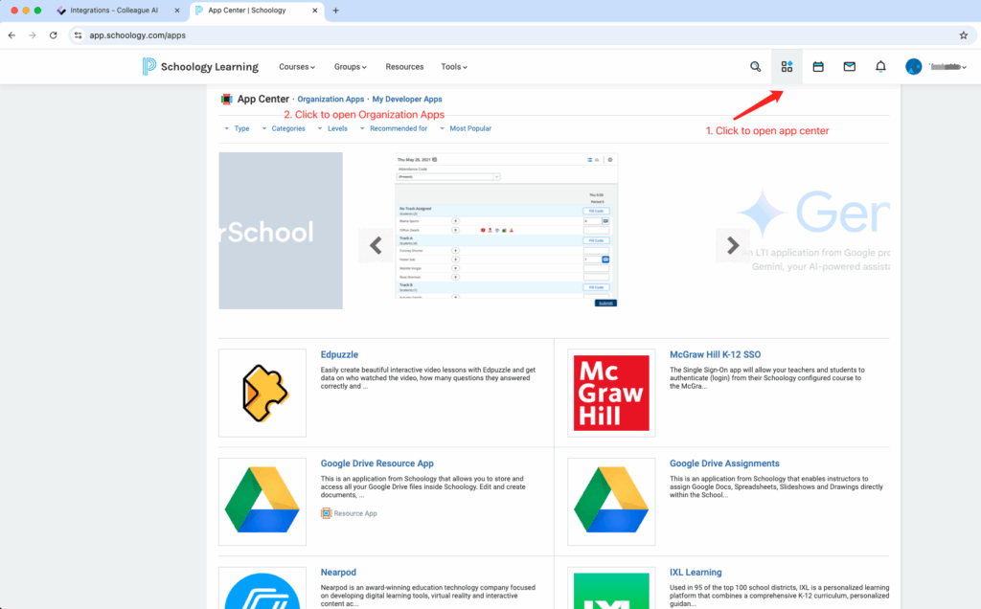The height and width of the screenshot is (609, 981).
Task: Click the Edpuzzle app icon
Action: 262,393
